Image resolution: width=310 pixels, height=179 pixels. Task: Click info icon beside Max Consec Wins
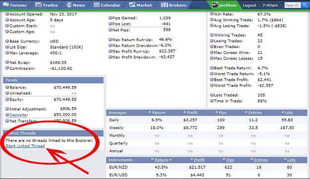212,52
